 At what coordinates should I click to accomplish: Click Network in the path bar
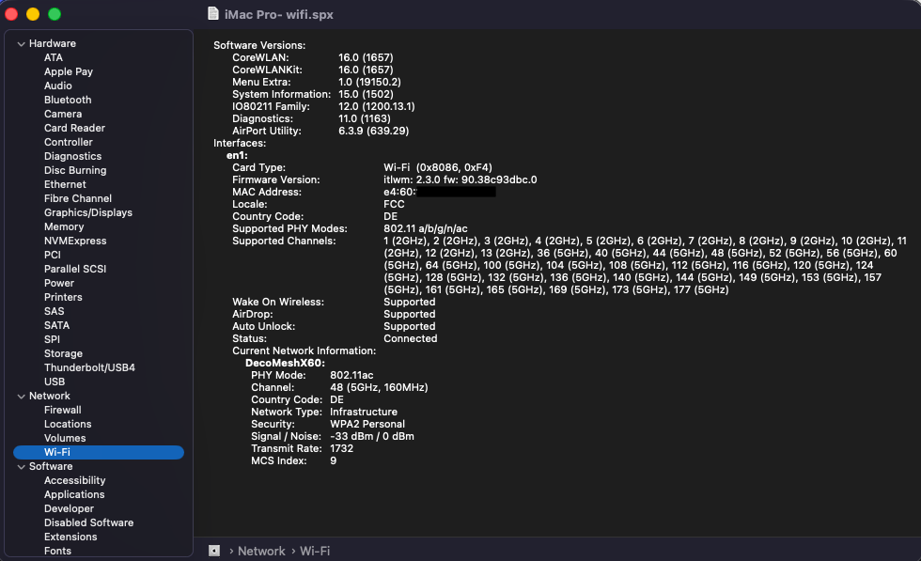tap(261, 551)
